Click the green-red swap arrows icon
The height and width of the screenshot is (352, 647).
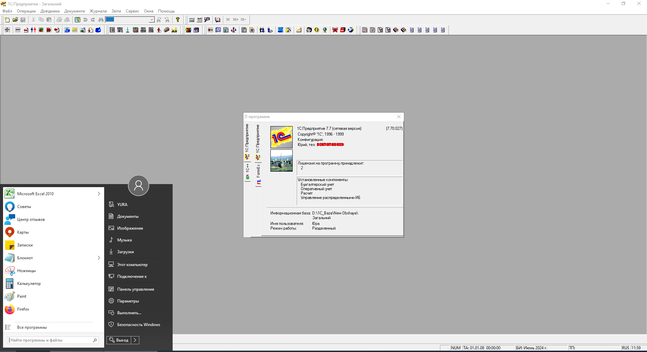pyautogui.click(x=41, y=30)
